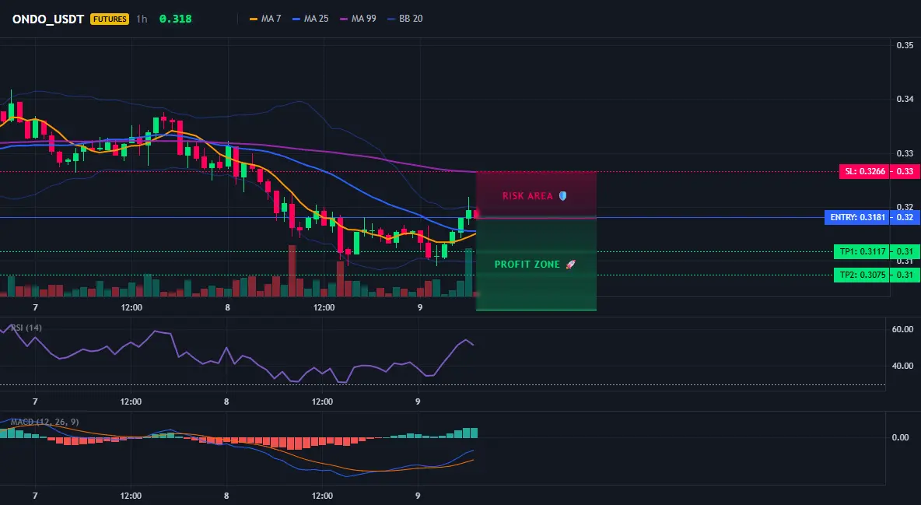921x505 pixels.
Task: Click the 0.34 price axis tick
Action: pos(905,99)
